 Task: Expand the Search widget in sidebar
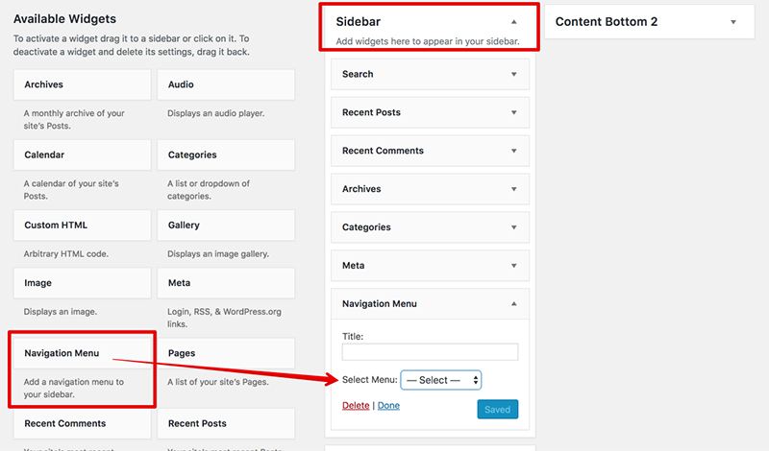pyautogui.click(x=513, y=74)
